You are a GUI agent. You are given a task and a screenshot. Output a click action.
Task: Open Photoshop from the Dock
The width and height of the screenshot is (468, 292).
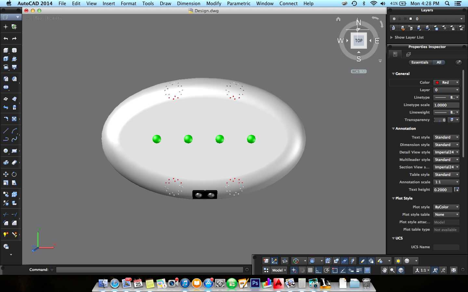click(x=255, y=284)
